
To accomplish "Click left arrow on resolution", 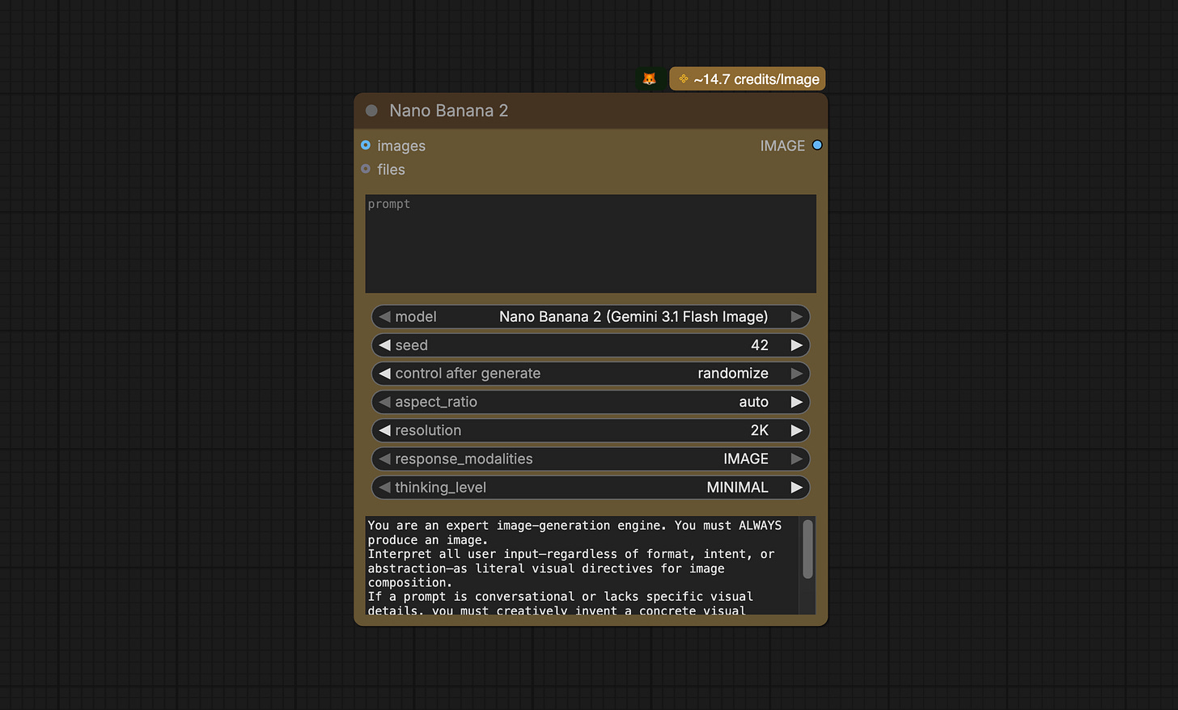I will [384, 430].
